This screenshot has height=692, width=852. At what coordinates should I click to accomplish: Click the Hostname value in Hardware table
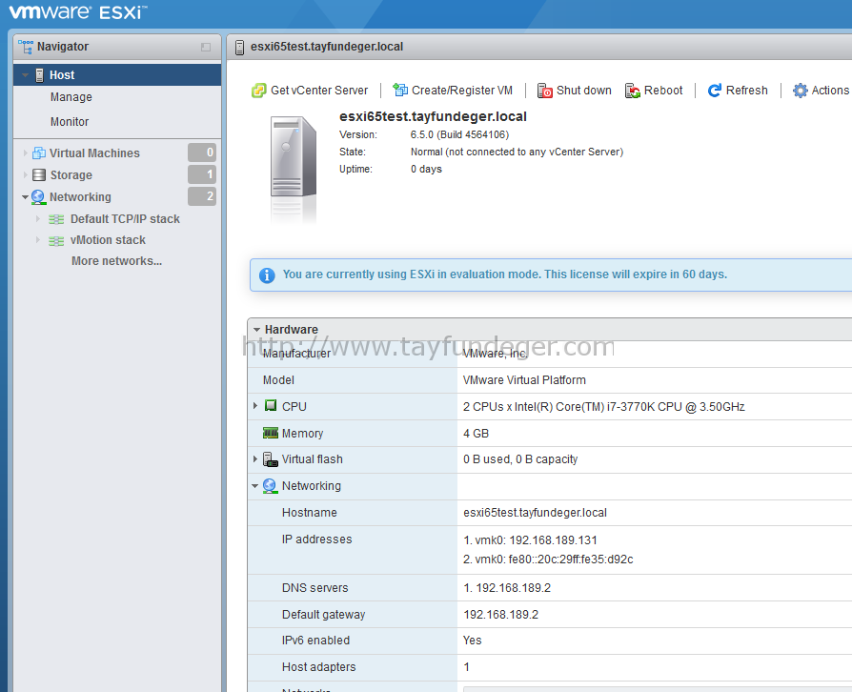point(536,513)
